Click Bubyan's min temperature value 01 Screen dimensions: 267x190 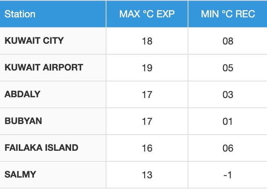coord(228,121)
